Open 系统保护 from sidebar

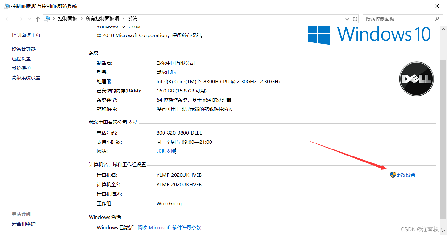click(x=21, y=68)
